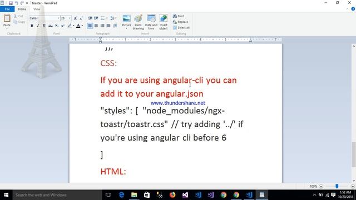Save document from quick access toolbar
356x200 pixels.
(x=11, y=3)
